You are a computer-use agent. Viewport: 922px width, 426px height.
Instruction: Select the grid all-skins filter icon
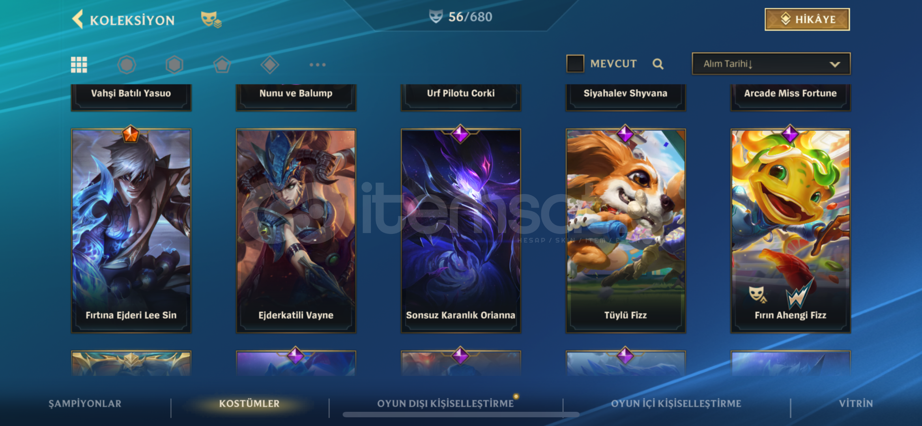click(79, 65)
